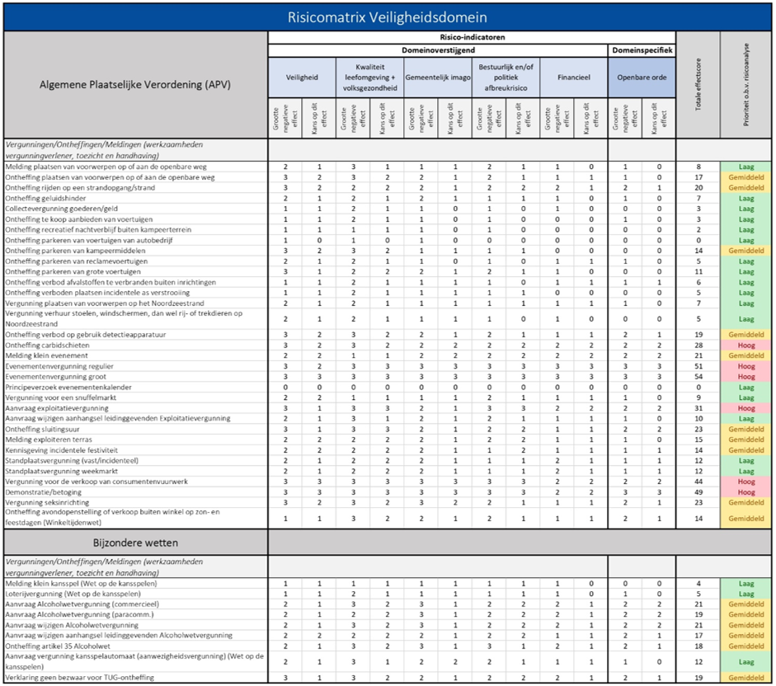Click the Risicomatrix Veiligheidsdomein title bar

click(387, 16)
